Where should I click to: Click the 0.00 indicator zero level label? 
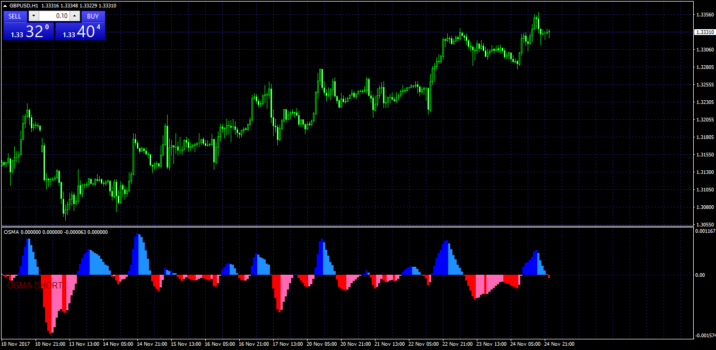click(700, 275)
